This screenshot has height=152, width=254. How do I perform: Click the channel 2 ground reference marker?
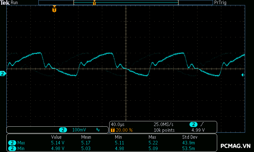tap(3, 74)
